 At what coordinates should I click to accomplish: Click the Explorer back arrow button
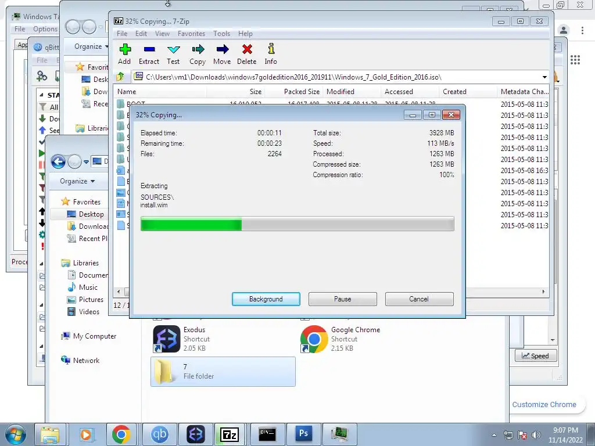pyautogui.click(x=58, y=162)
